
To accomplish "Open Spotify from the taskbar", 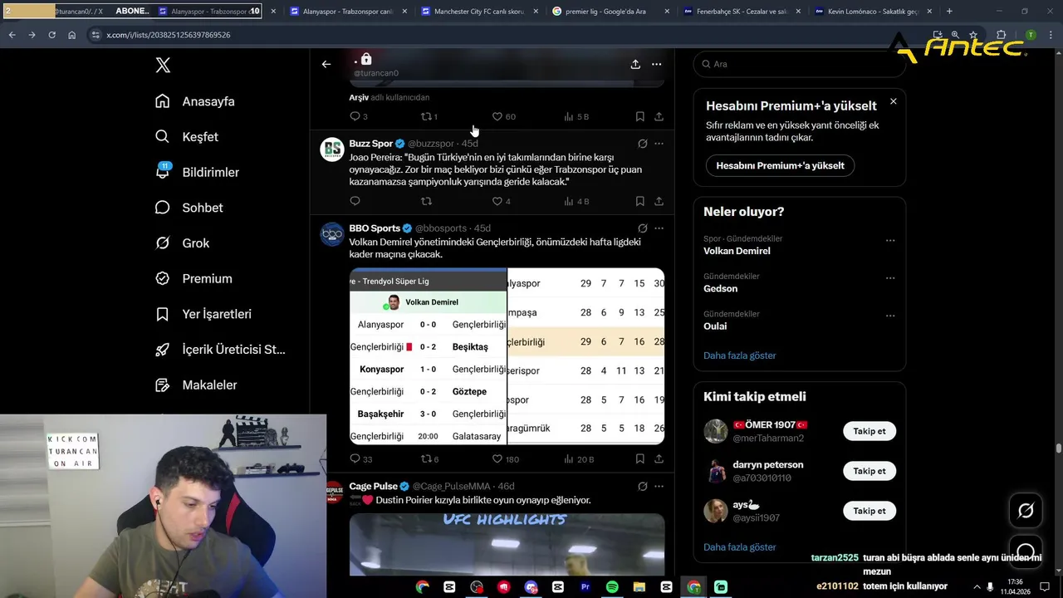I will tap(612, 587).
